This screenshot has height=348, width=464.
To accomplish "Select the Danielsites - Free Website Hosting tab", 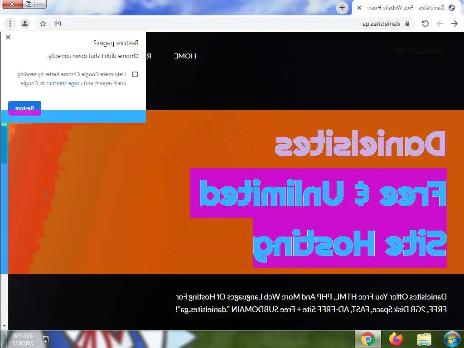I will [x=407, y=8].
